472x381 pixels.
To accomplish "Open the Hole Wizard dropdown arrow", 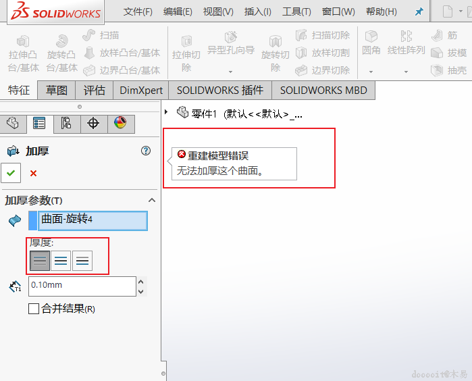I will click(230, 72).
